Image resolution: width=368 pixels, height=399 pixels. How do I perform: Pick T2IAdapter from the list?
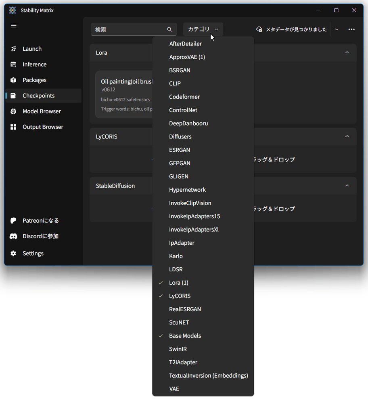point(203,362)
